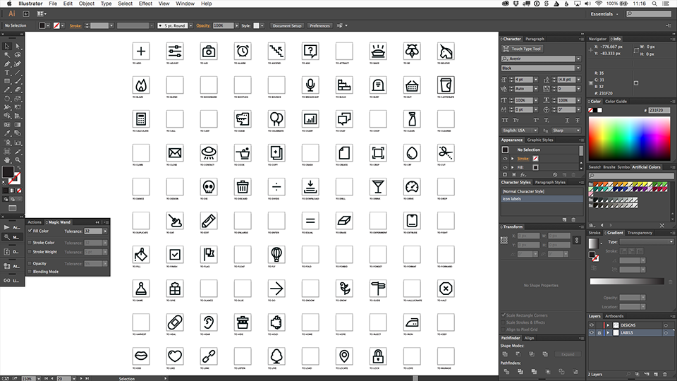The height and width of the screenshot is (381, 677).
Task: Enable Opacity checkbox in Magic Wand panel
Action: click(x=30, y=263)
